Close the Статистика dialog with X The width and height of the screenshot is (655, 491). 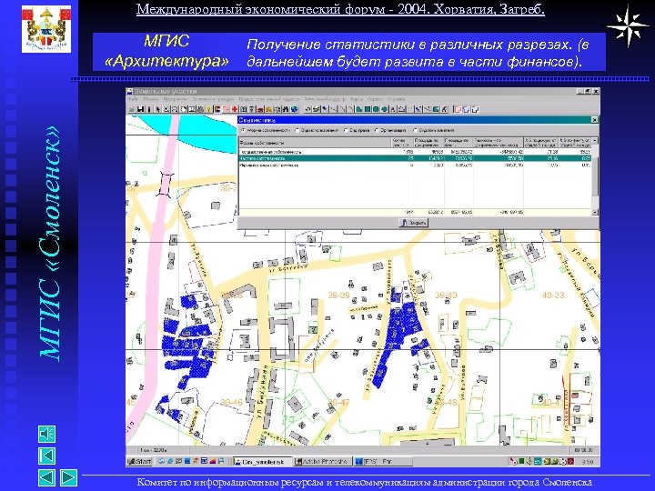point(594,120)
